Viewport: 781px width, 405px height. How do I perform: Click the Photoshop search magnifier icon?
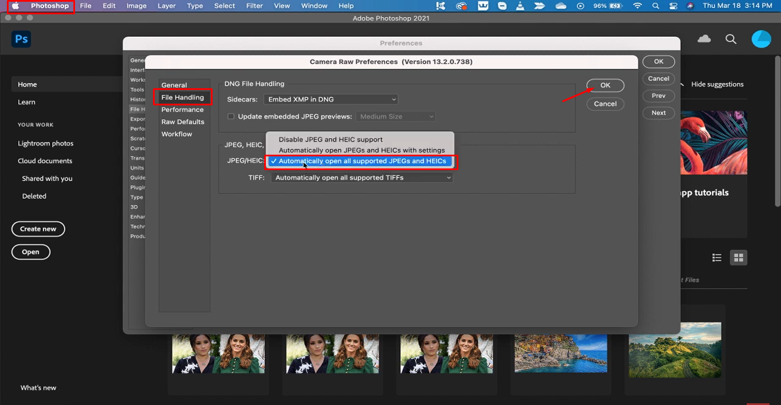click(x=731, y=39)
